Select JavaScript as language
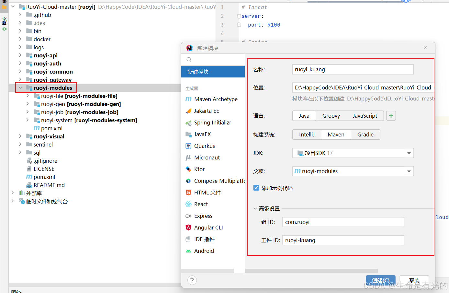Image resolution: width=449 pixels, height=293 pixels. pos(365,116)
